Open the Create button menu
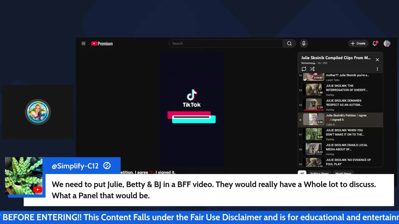This screenshot has height=224, width=399. [x=358, y=44]
